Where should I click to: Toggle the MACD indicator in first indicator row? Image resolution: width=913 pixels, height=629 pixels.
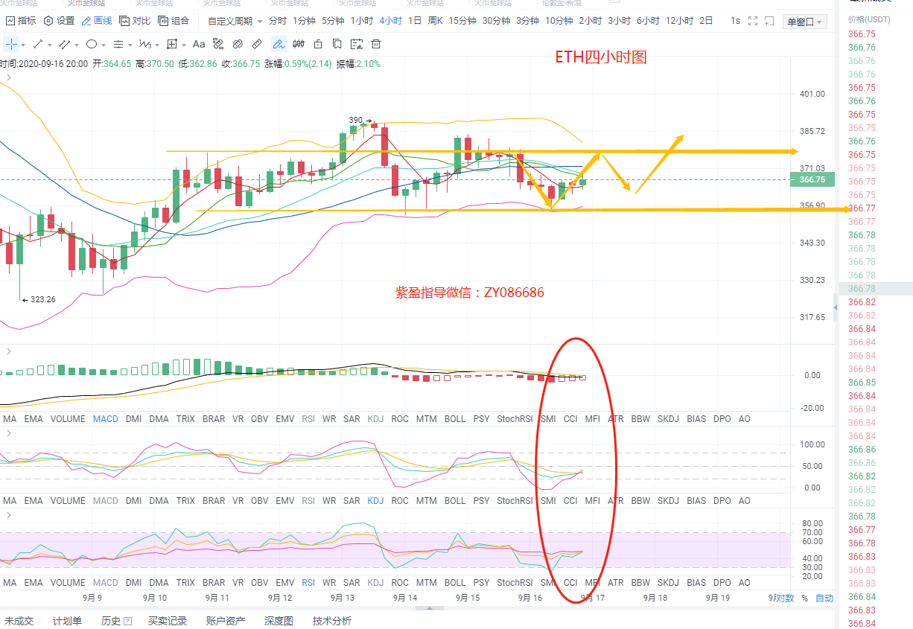tap(105, 419)
